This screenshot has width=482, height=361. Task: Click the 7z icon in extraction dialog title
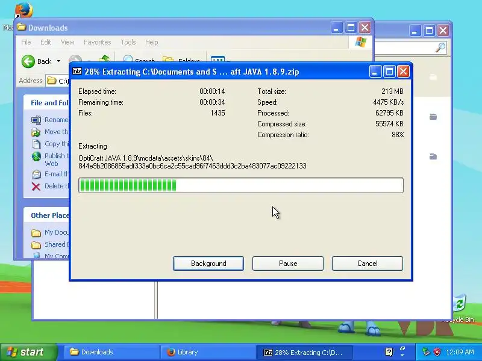tap(77, 72)
